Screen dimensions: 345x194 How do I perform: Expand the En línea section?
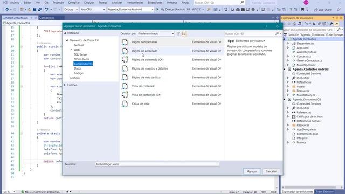click(65, 85)
